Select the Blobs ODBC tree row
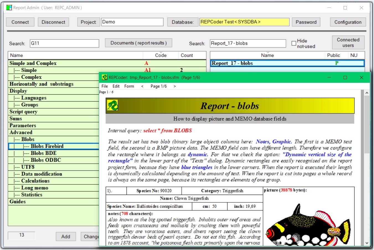 tap(53, 160)
